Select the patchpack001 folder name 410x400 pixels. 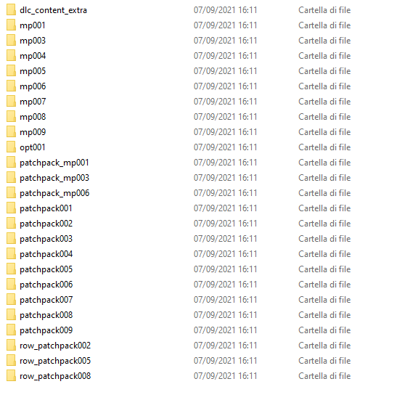46,208
